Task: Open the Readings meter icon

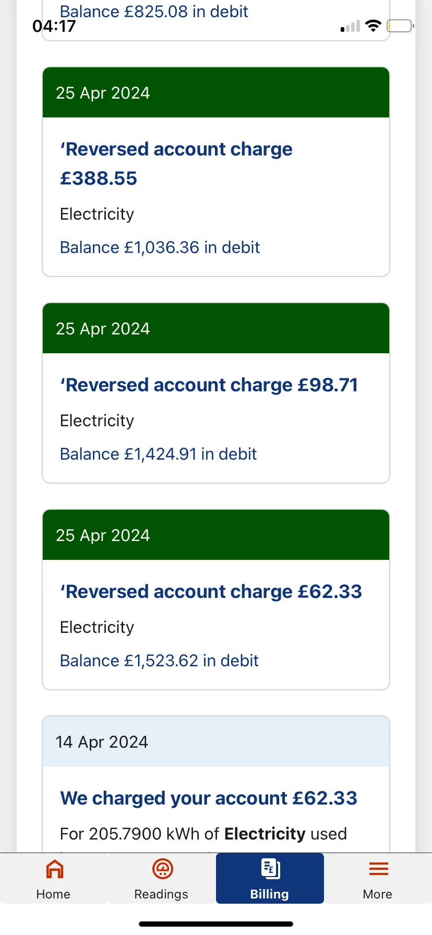Action: click(162, 869)
